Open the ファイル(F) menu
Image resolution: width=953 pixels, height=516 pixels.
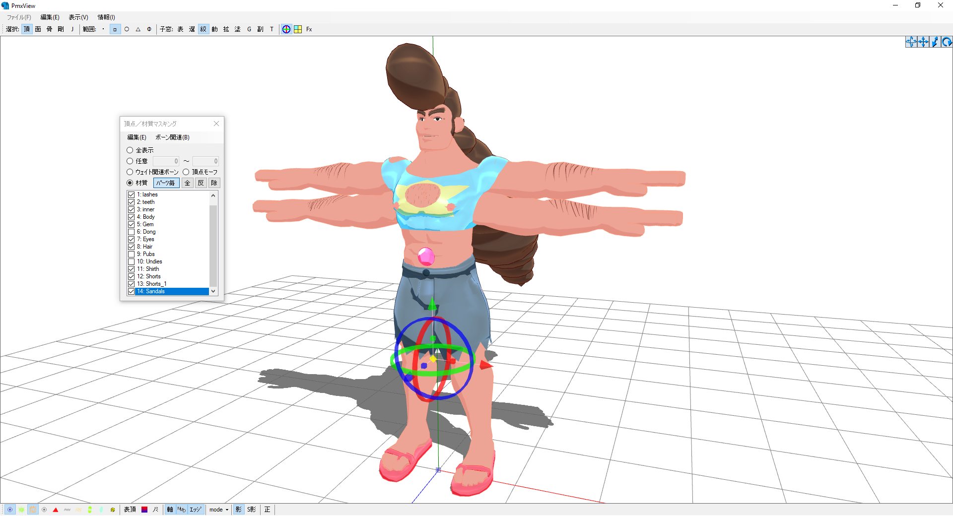(x=19, y=17)
